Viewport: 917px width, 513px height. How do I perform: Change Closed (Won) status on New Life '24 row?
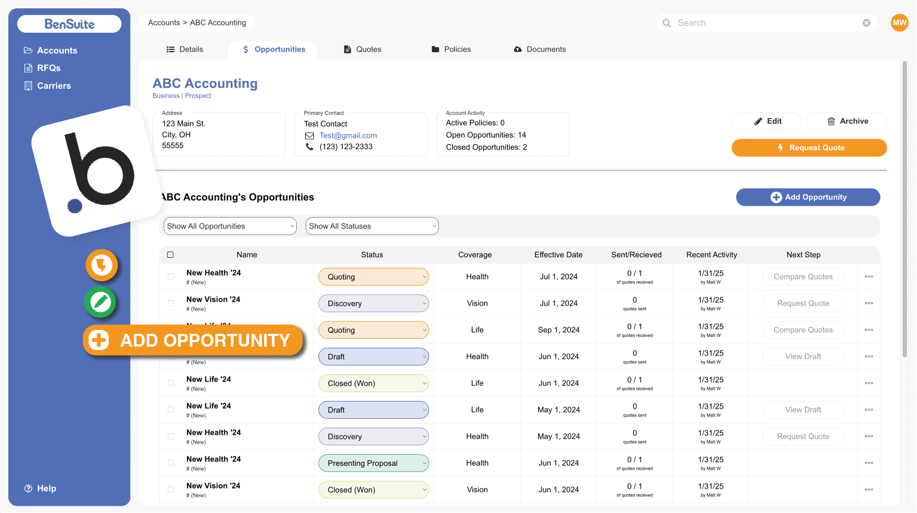373,383
